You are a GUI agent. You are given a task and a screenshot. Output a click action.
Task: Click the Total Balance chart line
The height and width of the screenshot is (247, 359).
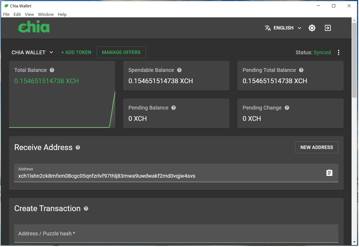[x=62, y=109]
